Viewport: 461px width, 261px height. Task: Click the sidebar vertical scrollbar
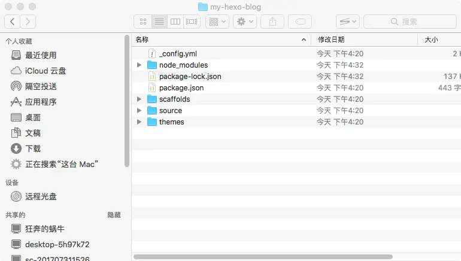pyautogui.click(x=127, y=101)
